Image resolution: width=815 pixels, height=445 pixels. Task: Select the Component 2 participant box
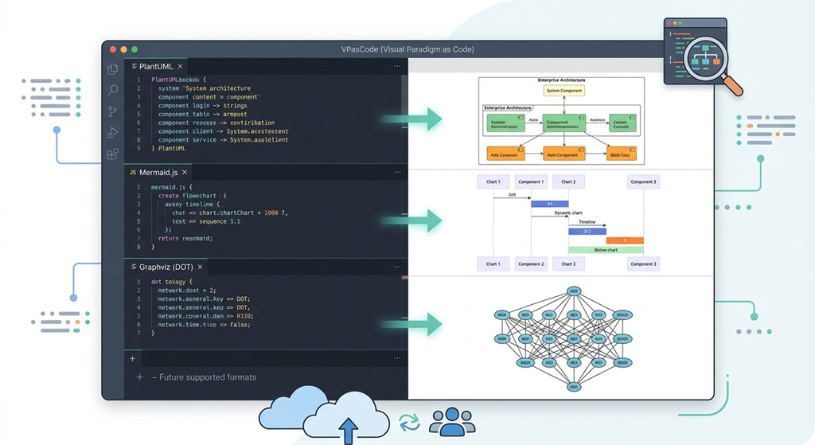(x=531, y=264)
